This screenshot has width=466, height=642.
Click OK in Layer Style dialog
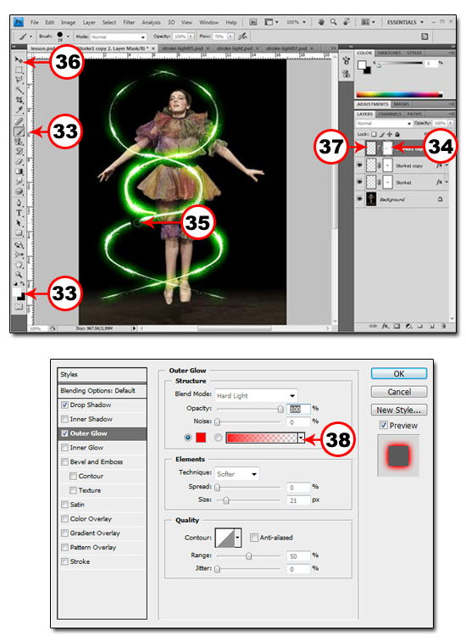coord(399,373)
